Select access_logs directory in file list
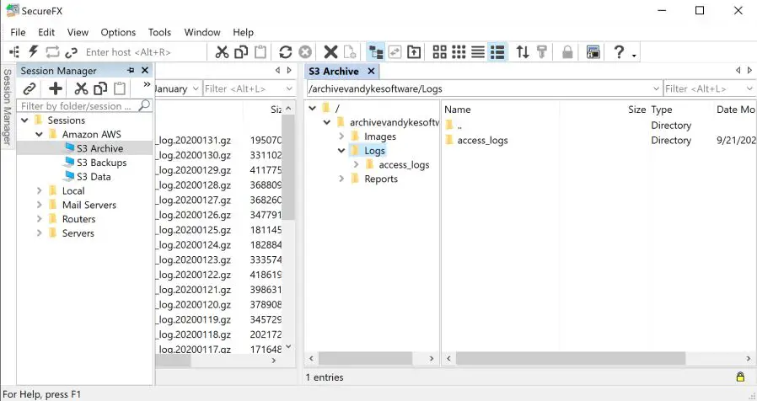This screenshot has height=401, width=757. click(x=482, y=141)
